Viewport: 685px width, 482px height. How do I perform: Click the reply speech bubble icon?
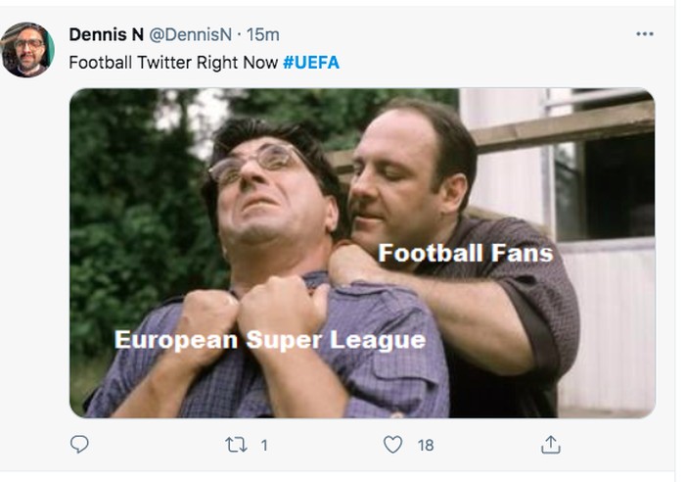79,445
